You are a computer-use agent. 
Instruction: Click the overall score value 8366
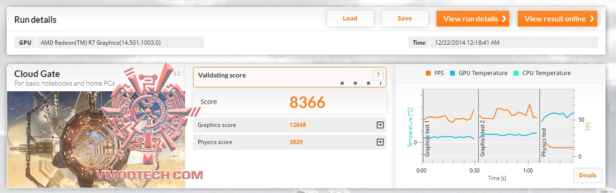[x=308, y=102]
